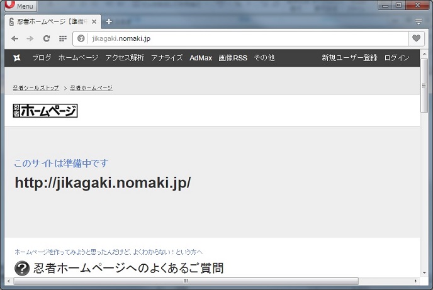Open ブログ in the navigation bar
The image size is (433, 290).
[42, 58]
